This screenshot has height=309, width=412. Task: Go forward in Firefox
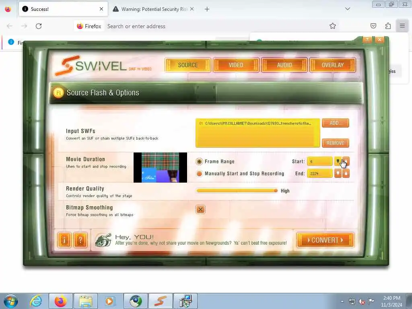point(24,26)
